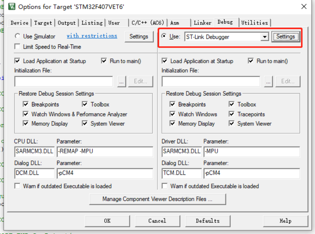
Task: Toggle the Tracepoints checkbox
Action: (232, 114)
